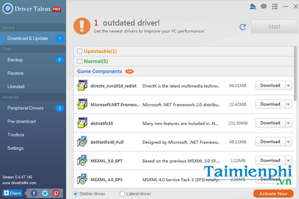Go to the Uninstall section
The width and height of the screenshot is (299, 199).
point(33,87)
